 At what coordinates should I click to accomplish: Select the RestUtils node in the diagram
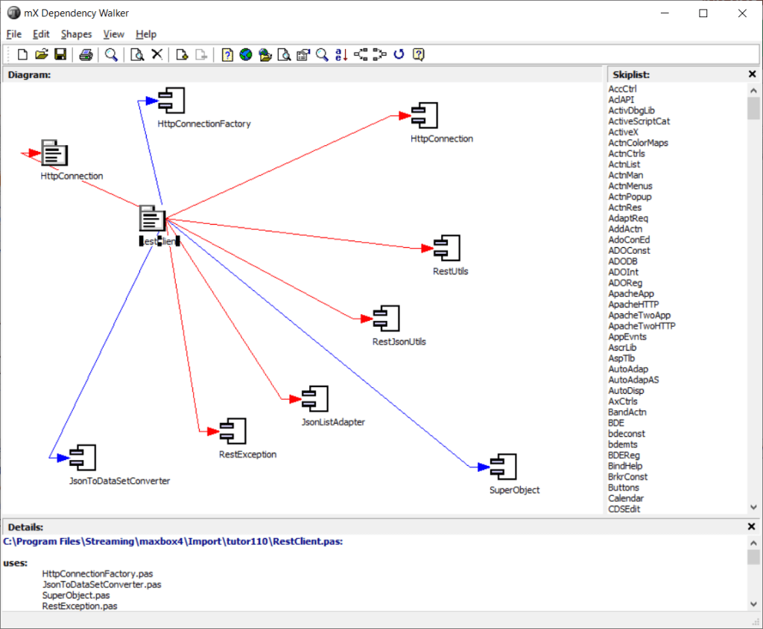(x=448, y=248)
